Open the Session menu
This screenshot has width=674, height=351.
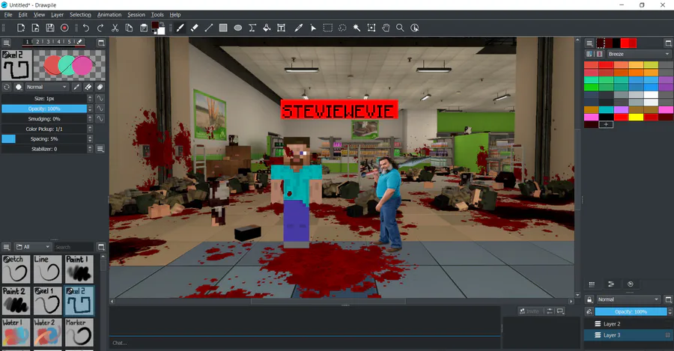(x=136, y=15)
